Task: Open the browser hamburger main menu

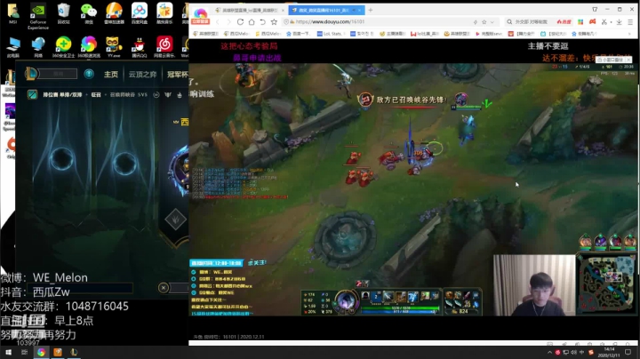Action: pos(630,22)
